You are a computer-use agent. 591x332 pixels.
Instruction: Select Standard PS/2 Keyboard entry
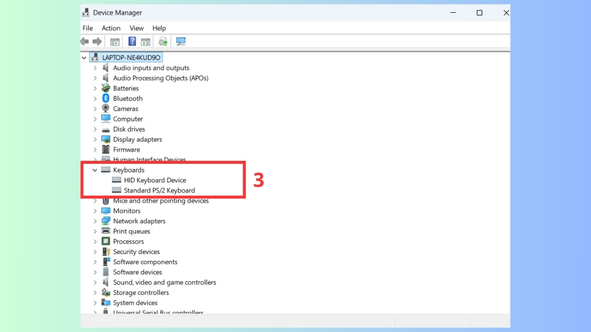point(160,190)
